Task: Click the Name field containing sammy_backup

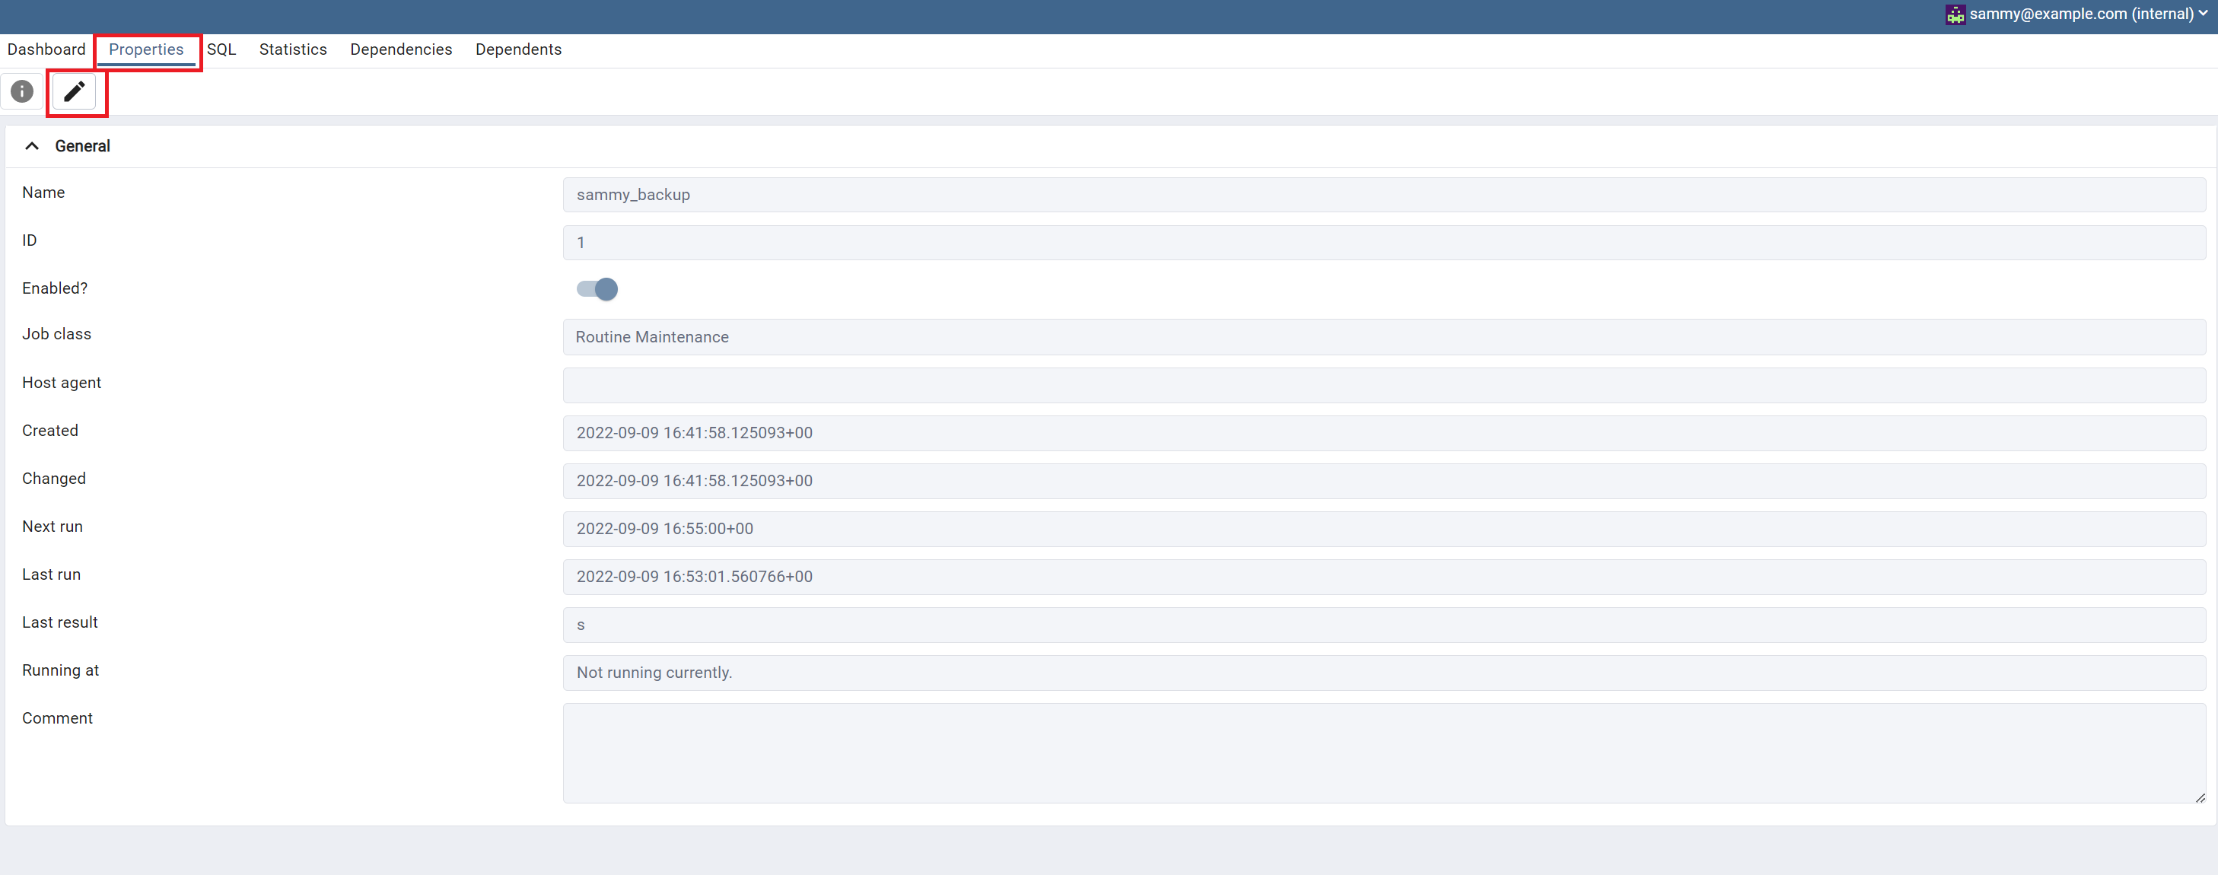Action: [1383, 195]
